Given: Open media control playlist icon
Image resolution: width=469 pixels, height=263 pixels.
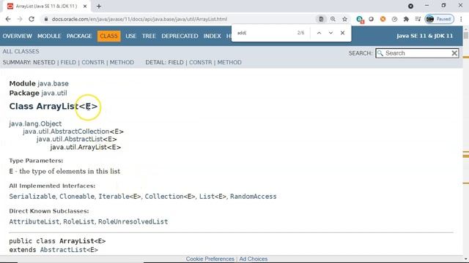Looking at the screenshot, I should click(418, 19).
